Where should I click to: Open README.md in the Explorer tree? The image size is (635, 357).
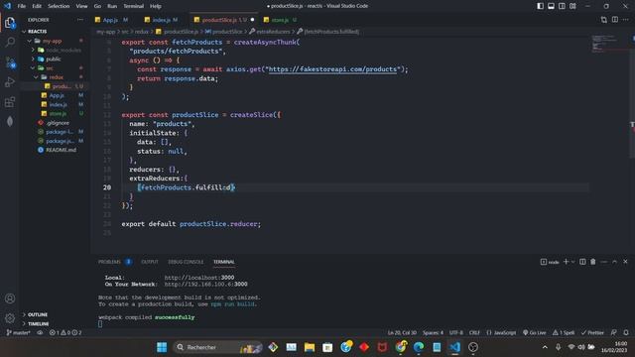click(x=61, y=150)
